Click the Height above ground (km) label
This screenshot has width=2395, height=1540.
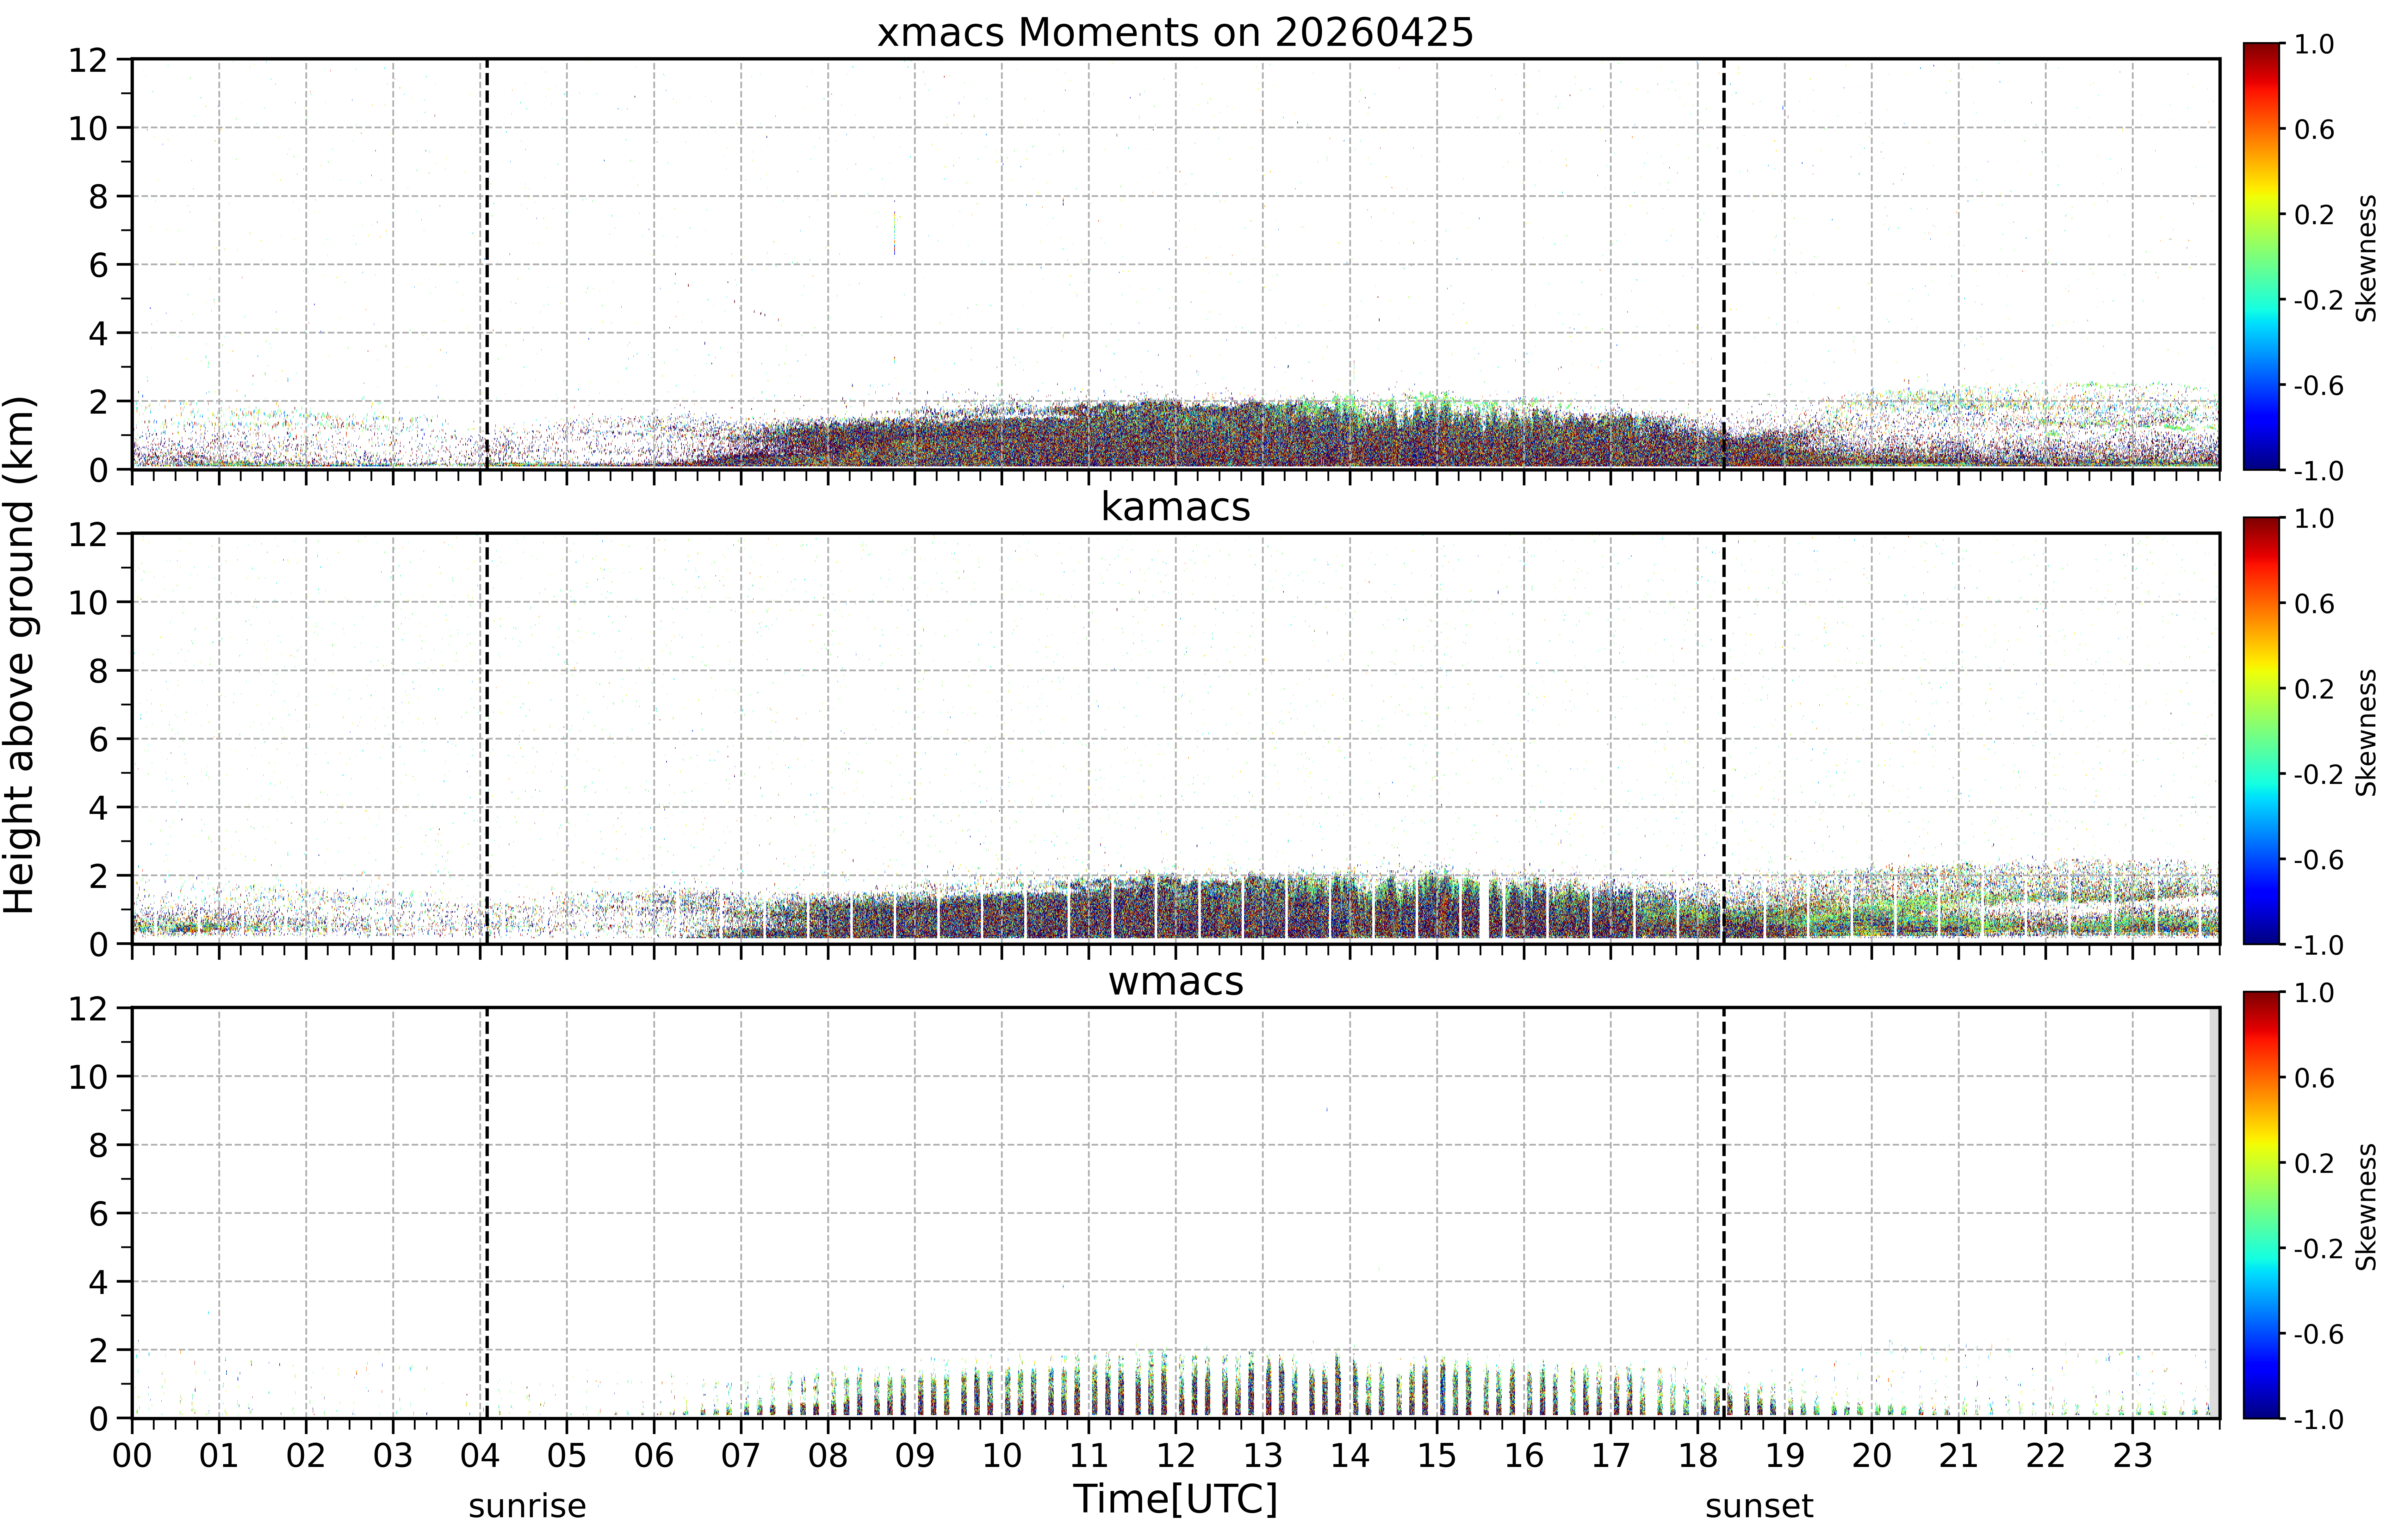20,655
